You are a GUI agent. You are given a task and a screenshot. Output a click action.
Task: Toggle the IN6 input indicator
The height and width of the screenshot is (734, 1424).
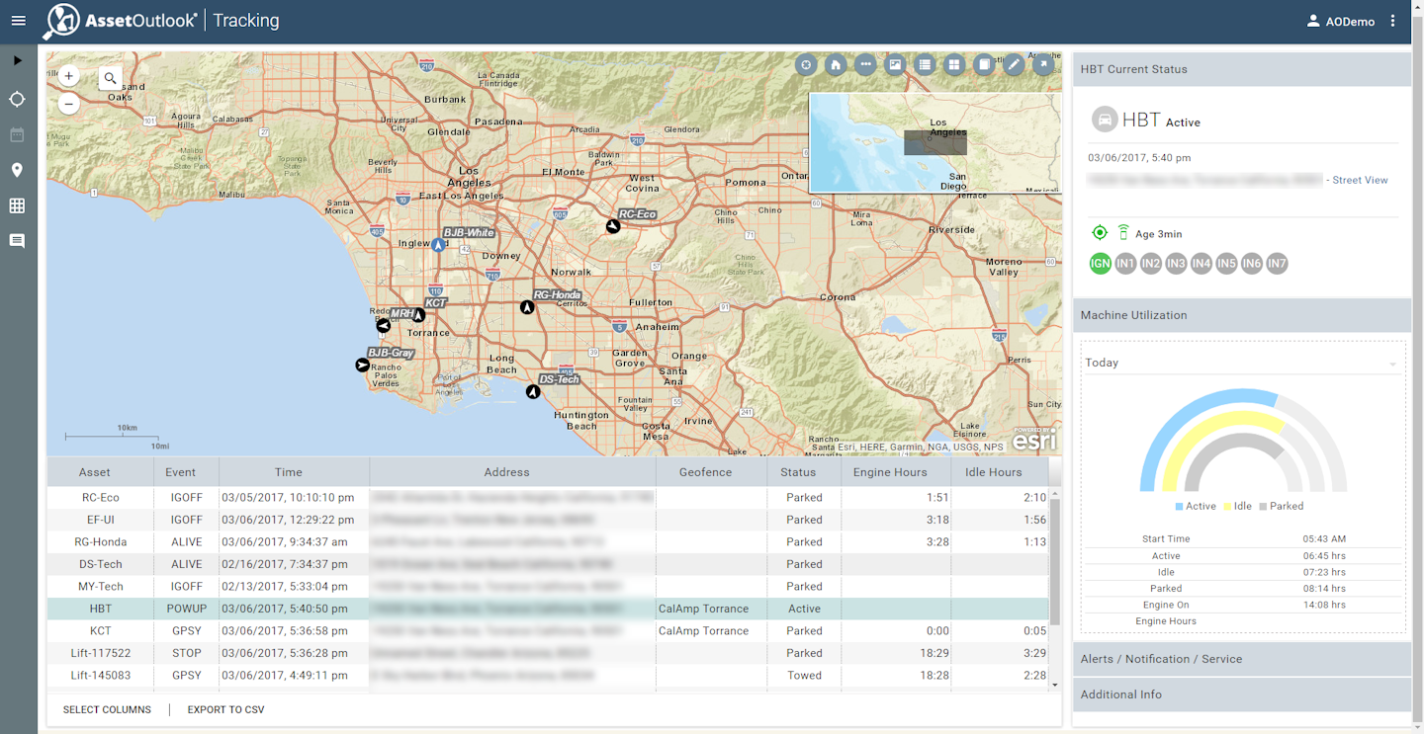pos(1251,264)
